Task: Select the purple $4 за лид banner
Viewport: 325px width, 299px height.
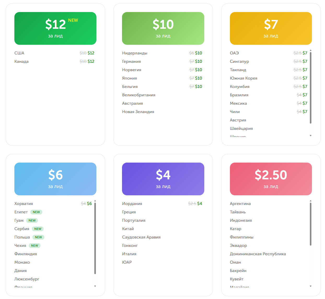Action: [x=163, y=179]
